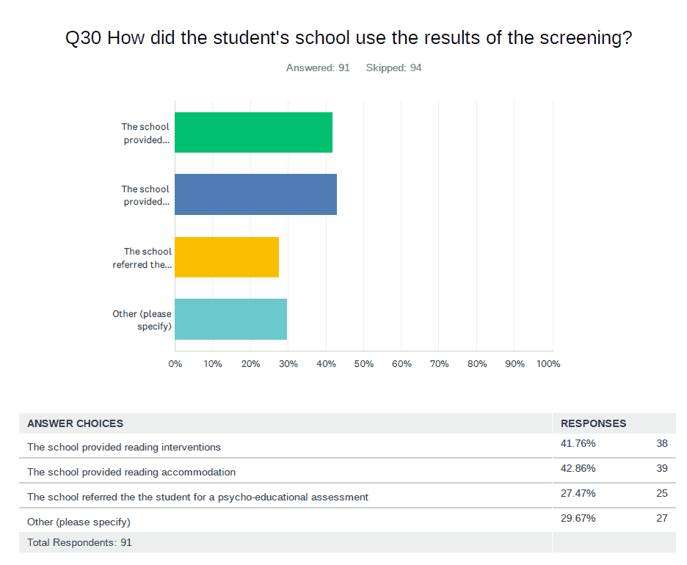Click the Total Respondents: 91 row

79,542
